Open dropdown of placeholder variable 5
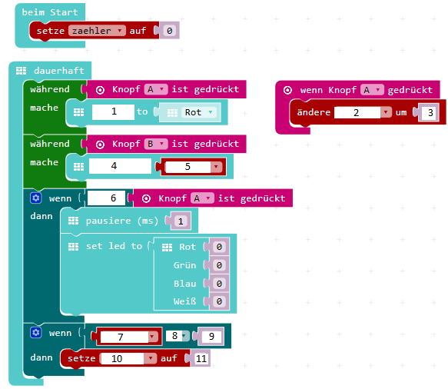448x389 pixels. pyautogui.click(x=216, y=167)
